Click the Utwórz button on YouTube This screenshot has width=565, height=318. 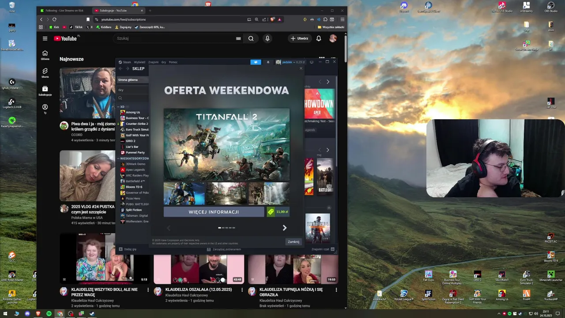[299, 38]
